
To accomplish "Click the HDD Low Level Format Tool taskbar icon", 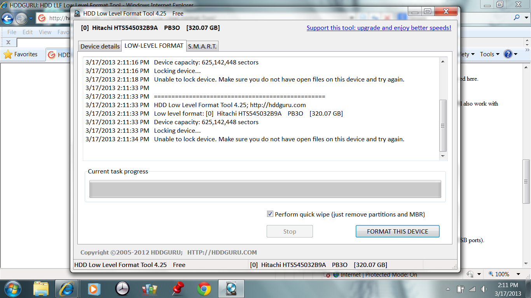I will tap(231, 289).
